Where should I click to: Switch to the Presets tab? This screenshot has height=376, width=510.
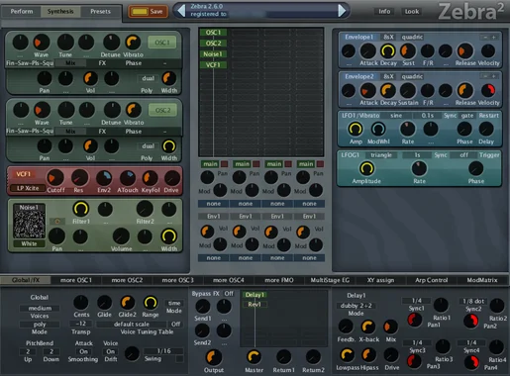tap(100, 12)
